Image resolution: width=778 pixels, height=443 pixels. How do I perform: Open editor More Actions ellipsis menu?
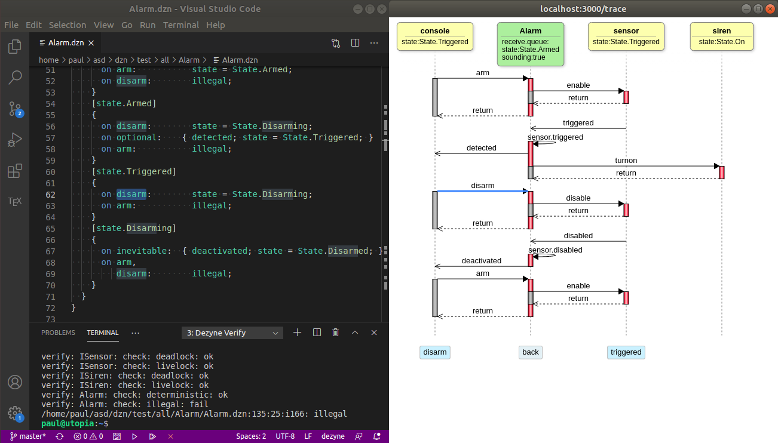coord(374,43)
